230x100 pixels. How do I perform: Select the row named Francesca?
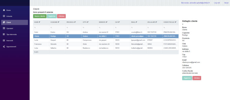(106, 44)
